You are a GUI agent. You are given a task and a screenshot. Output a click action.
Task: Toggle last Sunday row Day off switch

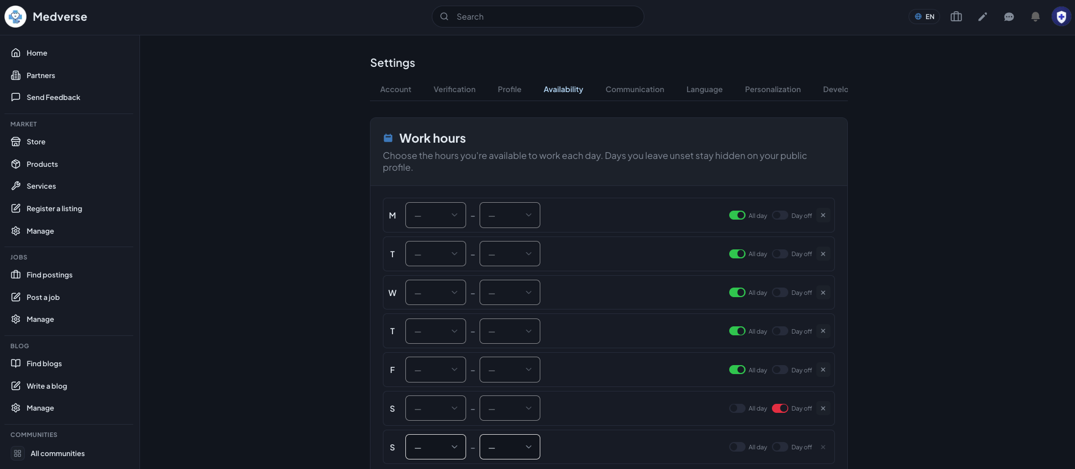tap(780, 447)
